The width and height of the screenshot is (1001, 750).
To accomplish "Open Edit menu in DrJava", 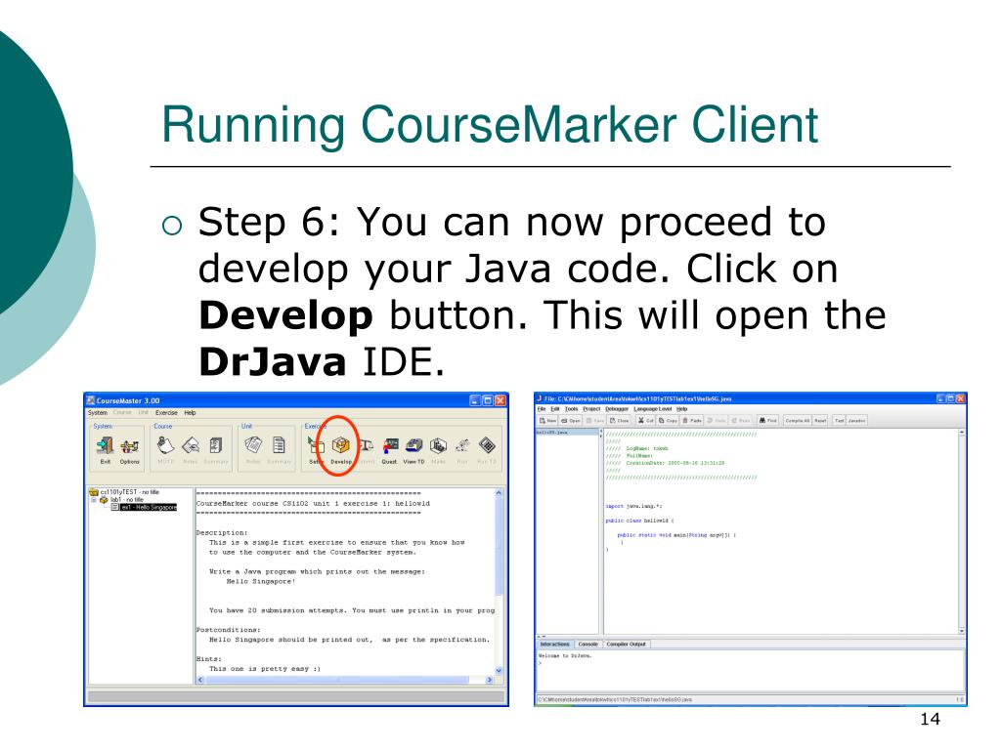I will [x=555, y=409].
